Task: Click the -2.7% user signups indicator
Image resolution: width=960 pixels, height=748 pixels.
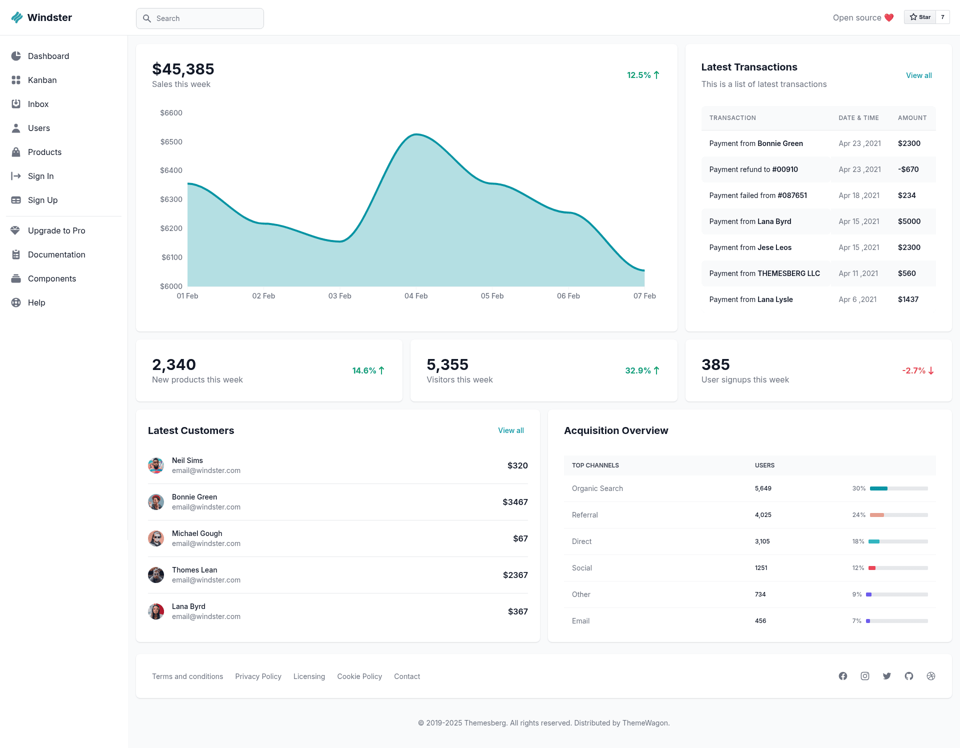Action: tap(918, 370)
